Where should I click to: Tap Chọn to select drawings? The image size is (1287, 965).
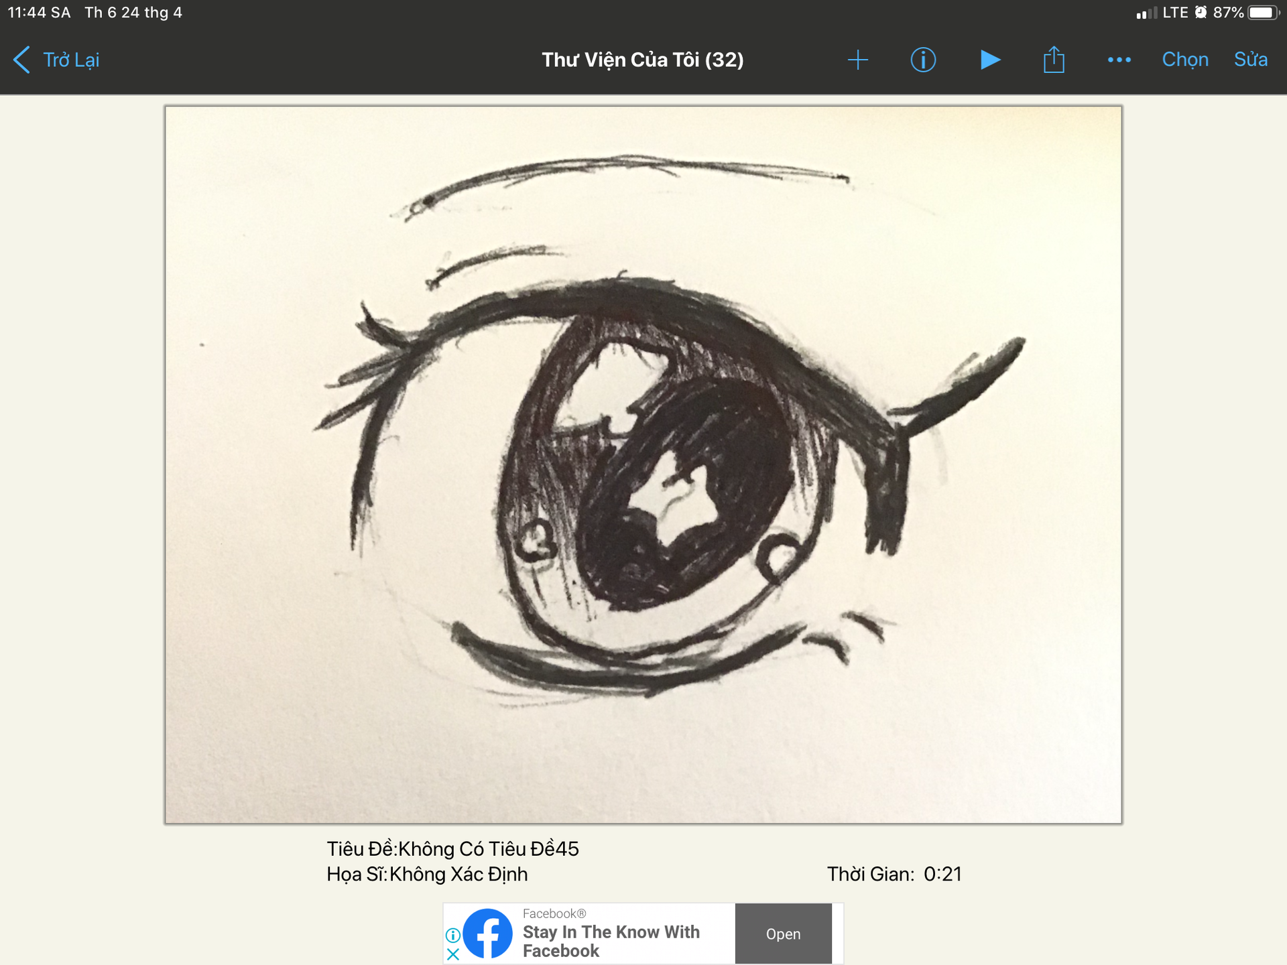click(1184, 60)
